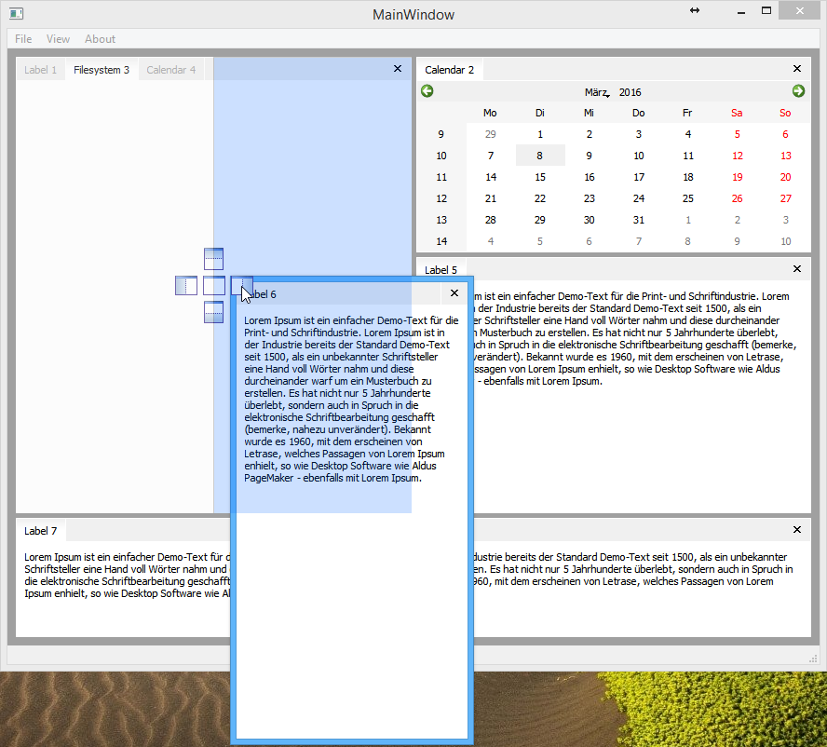Go to previous month with green left arrow
Image resolution: width=827 pixels, height=747 pixels.
(x=427, y=91)
